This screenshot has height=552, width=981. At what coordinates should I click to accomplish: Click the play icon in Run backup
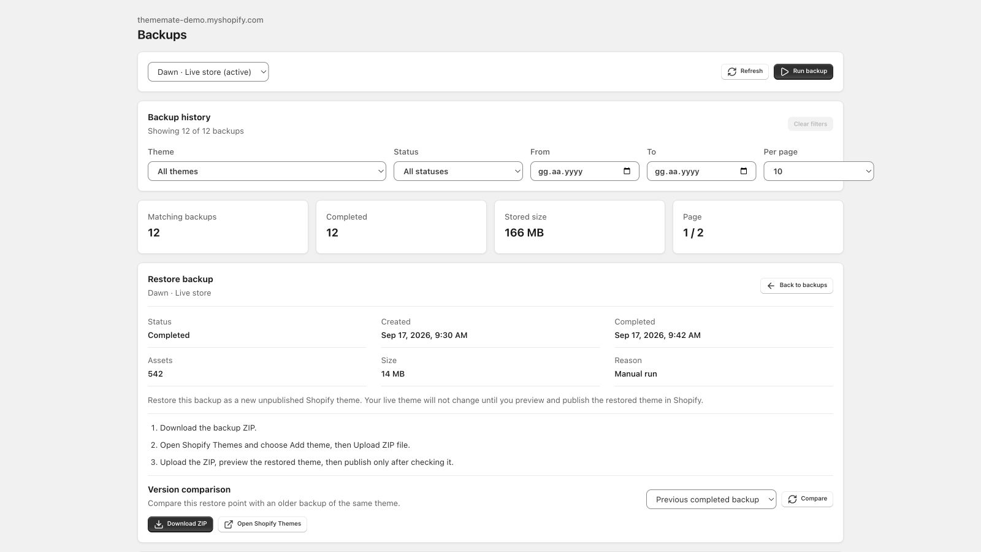[x=784, y=72]
